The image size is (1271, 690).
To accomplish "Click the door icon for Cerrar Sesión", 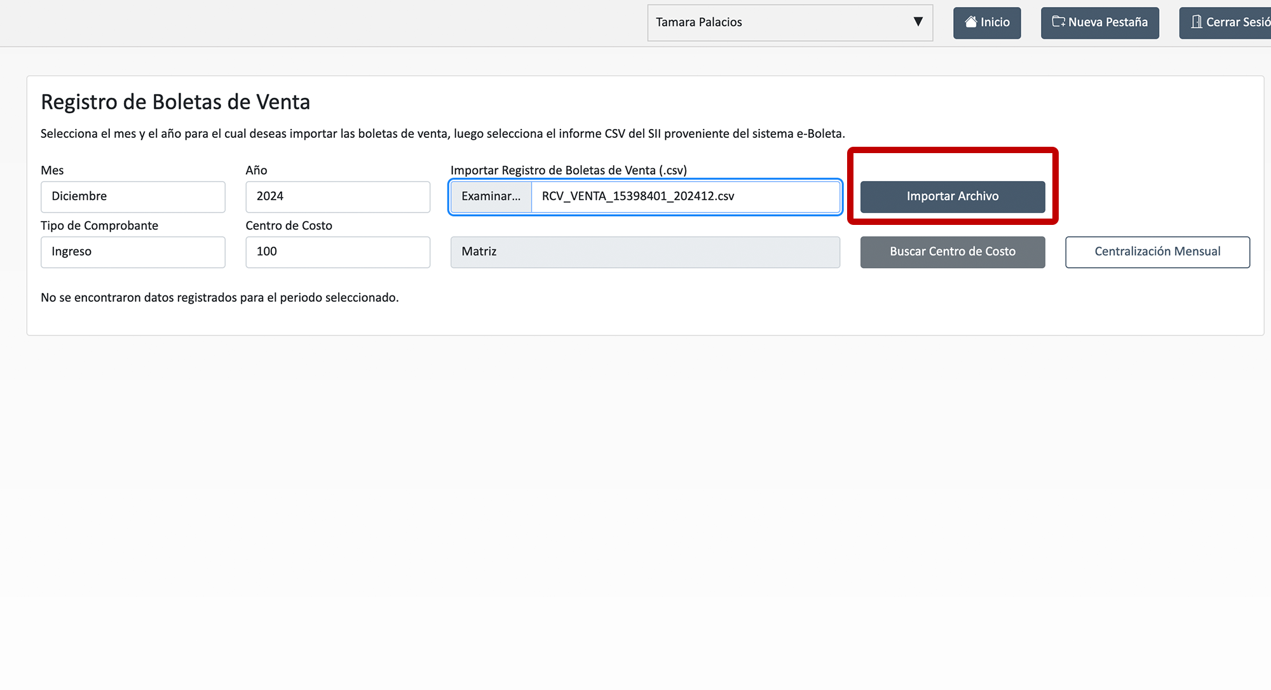I will tap(1197, 22).
